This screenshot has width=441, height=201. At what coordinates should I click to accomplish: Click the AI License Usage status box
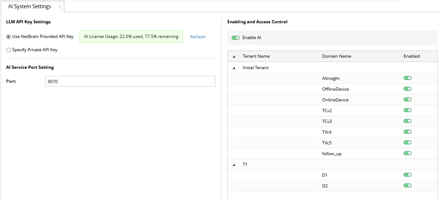point(131,37)
